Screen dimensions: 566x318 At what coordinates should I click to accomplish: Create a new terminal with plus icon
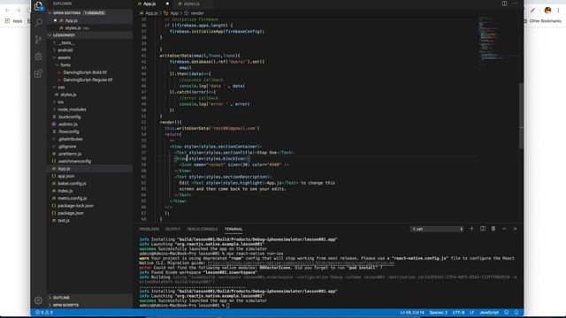[x=471, y=229]
